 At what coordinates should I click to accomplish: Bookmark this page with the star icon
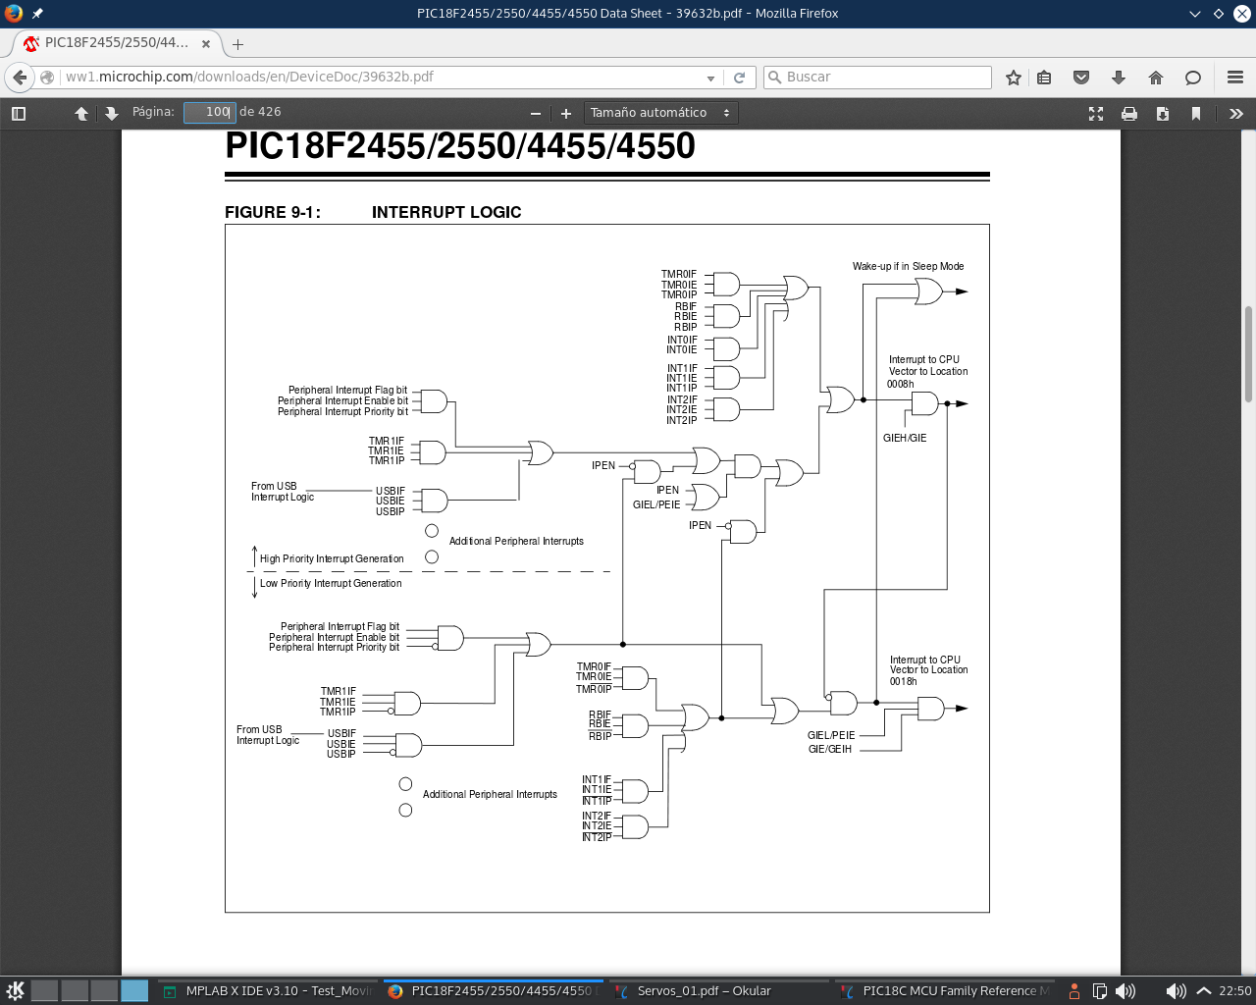click(x=1014, y=78)
